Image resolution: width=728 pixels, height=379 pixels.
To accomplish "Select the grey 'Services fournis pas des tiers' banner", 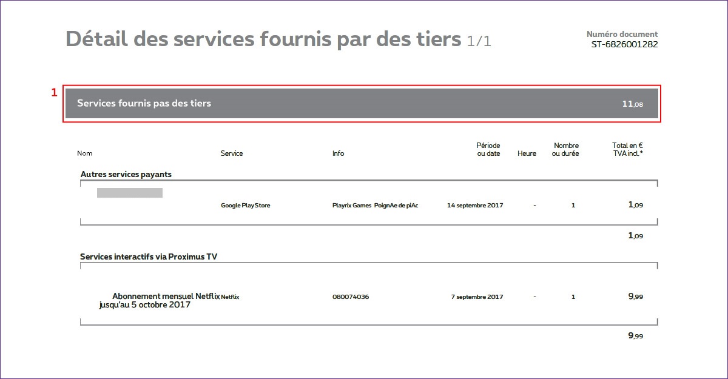I will point(361,104).
